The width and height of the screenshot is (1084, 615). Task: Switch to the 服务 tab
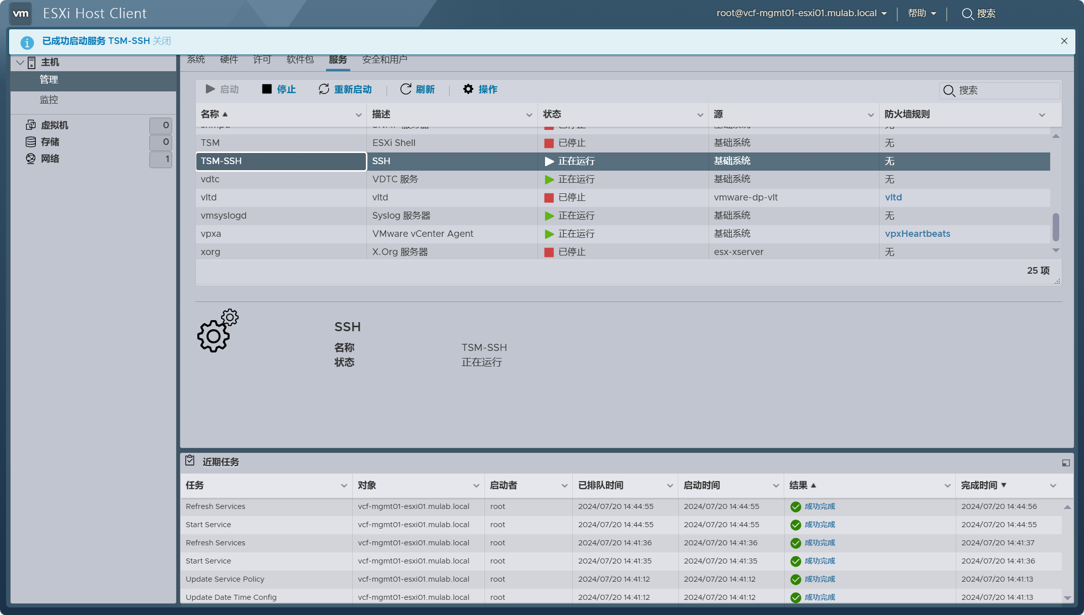[x=338, y=60]
